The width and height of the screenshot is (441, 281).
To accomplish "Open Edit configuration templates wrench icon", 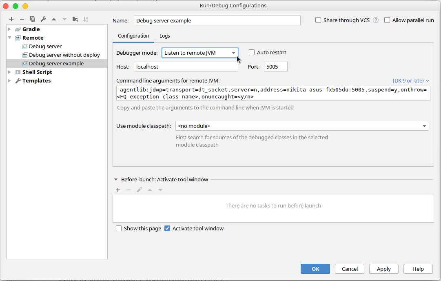I will pos(43,19).
